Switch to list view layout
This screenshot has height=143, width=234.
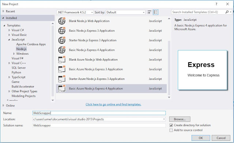tap(156, 12)
